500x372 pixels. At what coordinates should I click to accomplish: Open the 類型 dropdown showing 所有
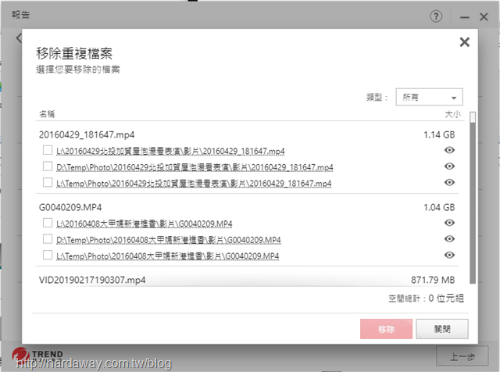click(429, 97)
